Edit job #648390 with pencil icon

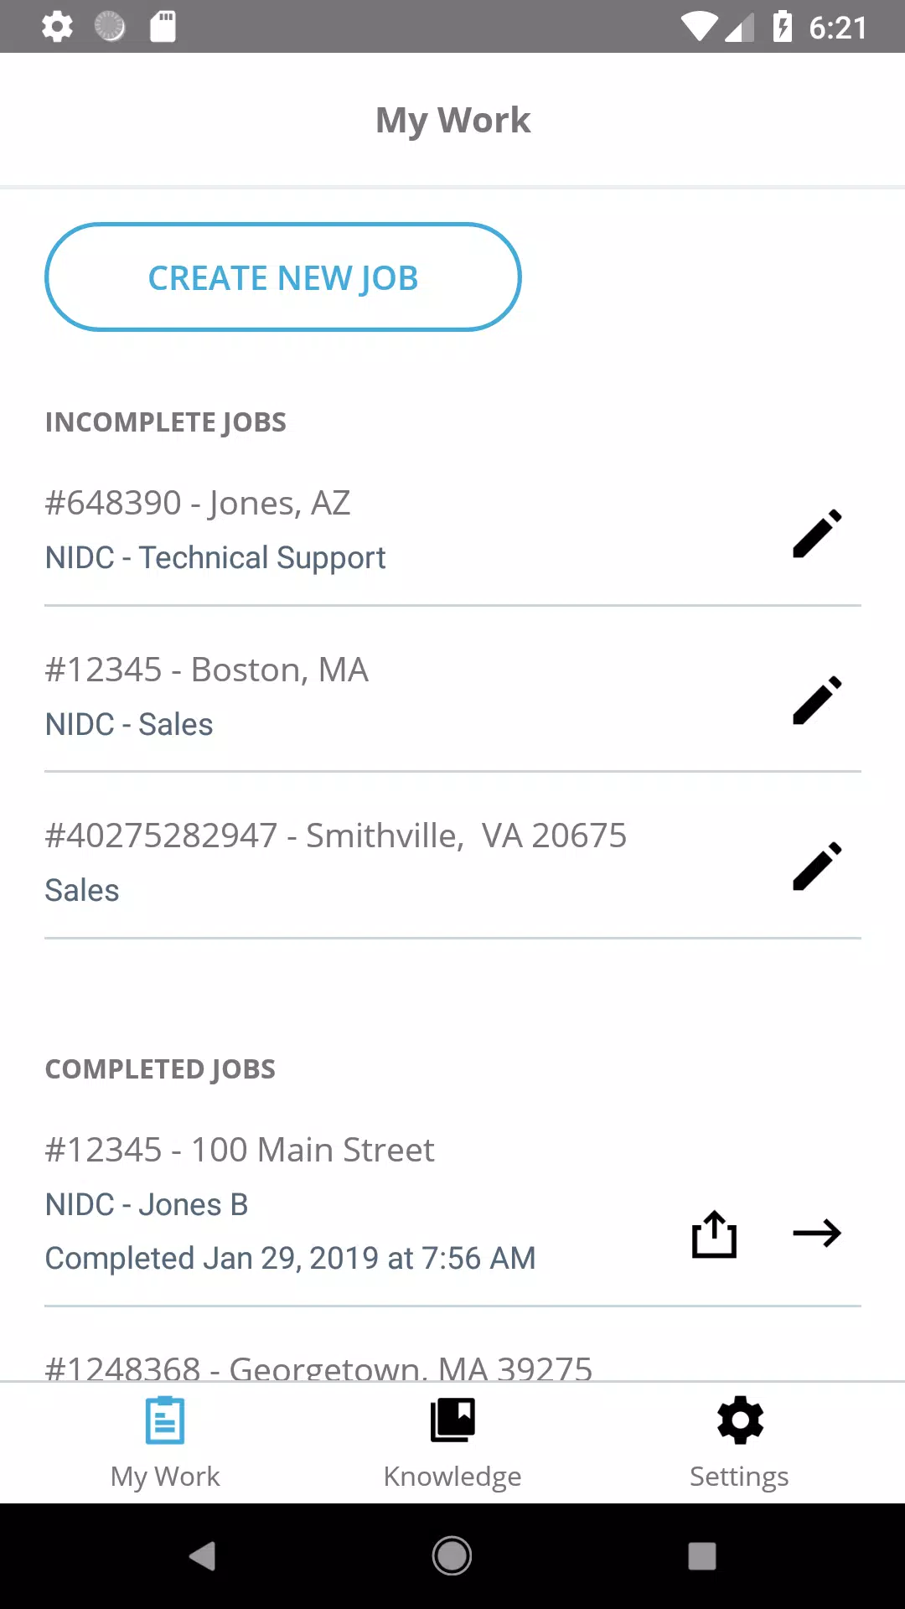pos(817,533)
